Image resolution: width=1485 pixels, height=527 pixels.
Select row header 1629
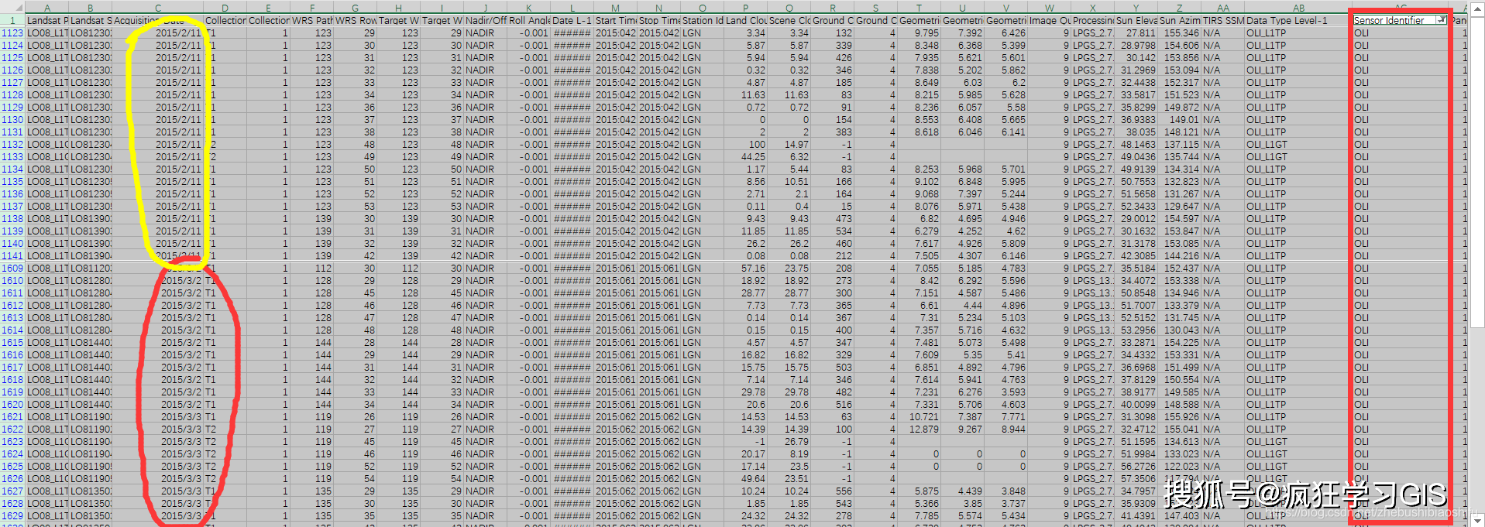[x=12, y=516]
